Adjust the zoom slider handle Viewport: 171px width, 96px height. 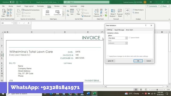[157, 90]
